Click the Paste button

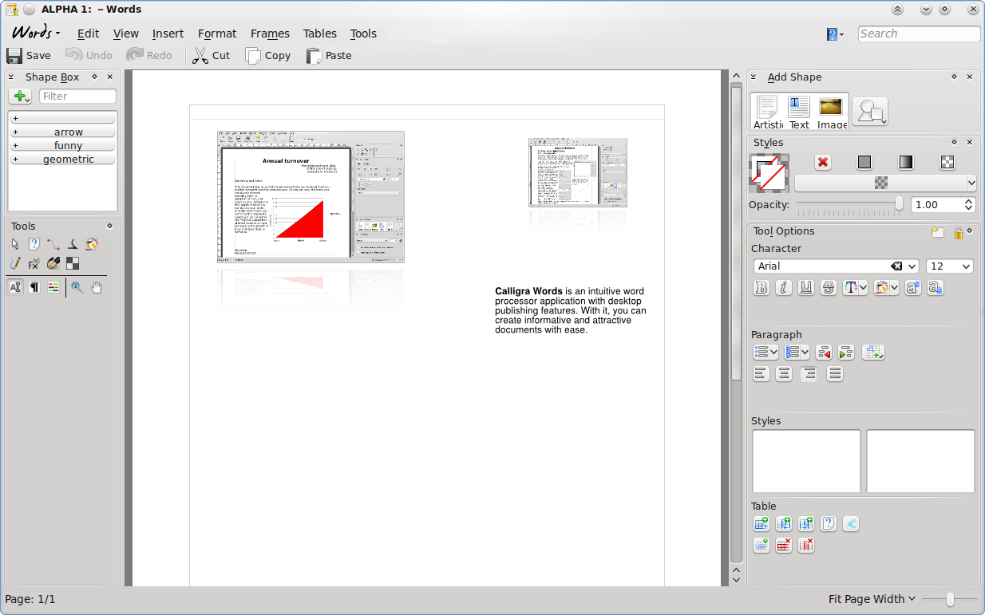pyautogui.click(x=329, y=56)
